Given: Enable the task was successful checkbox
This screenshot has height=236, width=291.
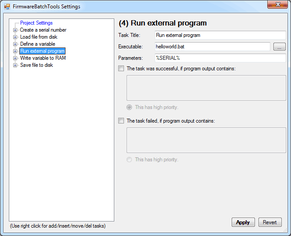Looking at the screenshot, I should pyautogui.click(x=121, y=69).
